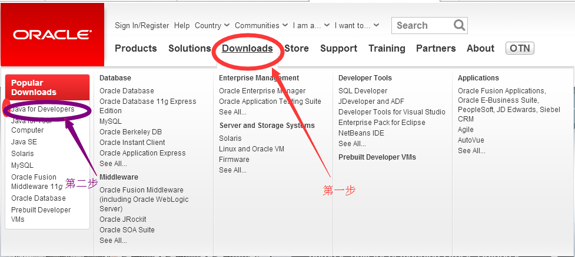Open JDeveloper and ADF link
Image resolution: width=575 pixels, height=257 pixels.
[371, 102]
